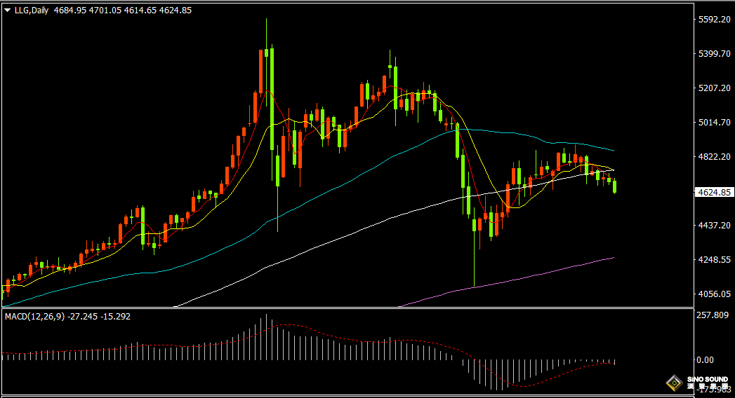The height and width of the screenshot is (398, 735).
Task: Click the 4437.20 price axis label
Action: click(713, 226)
